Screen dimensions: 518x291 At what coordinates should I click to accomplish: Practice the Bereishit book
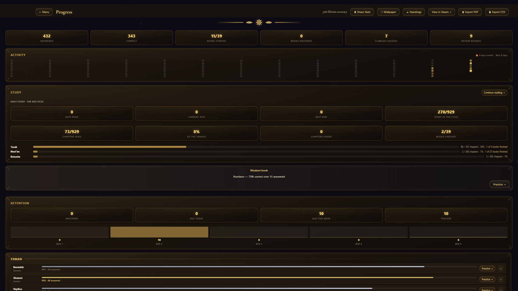[487, 268]
